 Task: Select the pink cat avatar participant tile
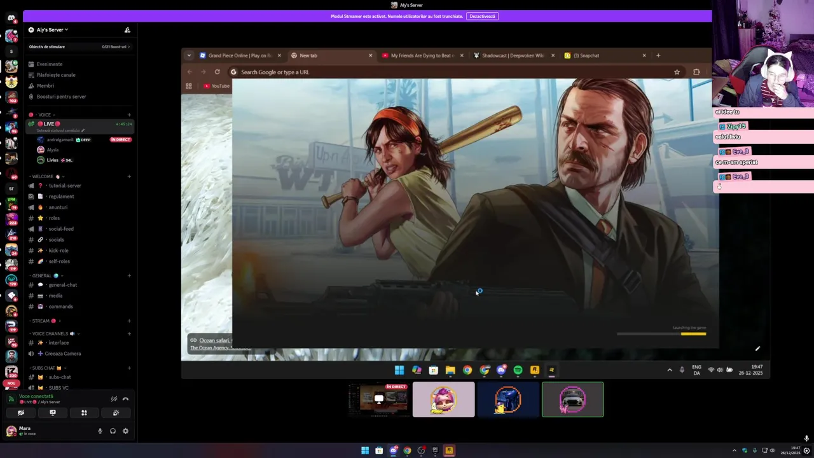(444, 399)
